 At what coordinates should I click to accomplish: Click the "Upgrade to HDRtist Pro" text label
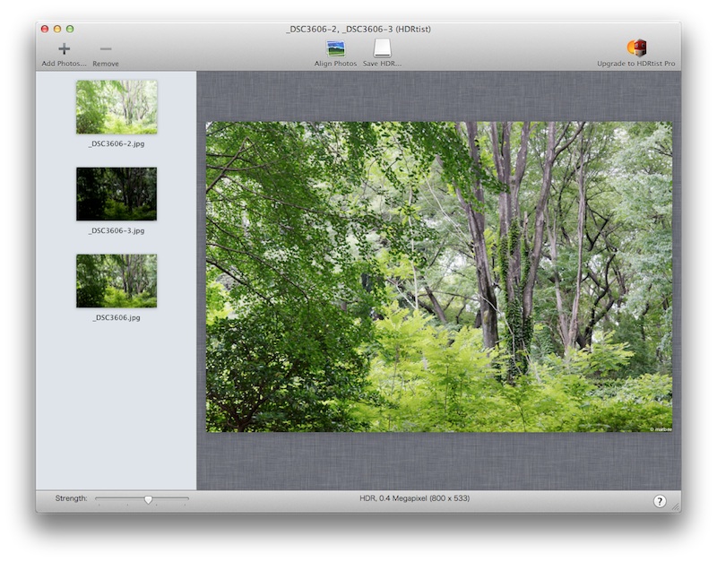coord(636,64)
